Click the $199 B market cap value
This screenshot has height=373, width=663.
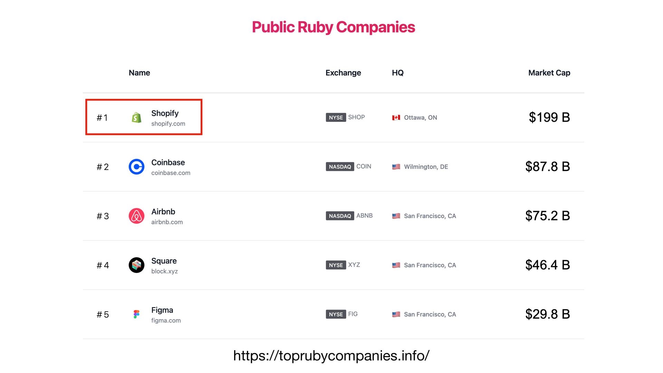[x=549, y=117]
